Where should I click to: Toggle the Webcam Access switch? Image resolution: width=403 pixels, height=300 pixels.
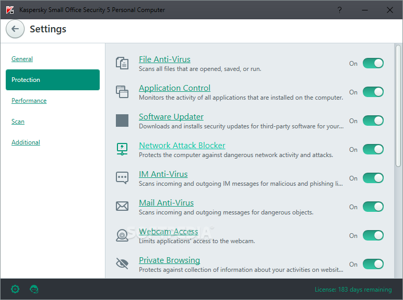tap(373, 235)
